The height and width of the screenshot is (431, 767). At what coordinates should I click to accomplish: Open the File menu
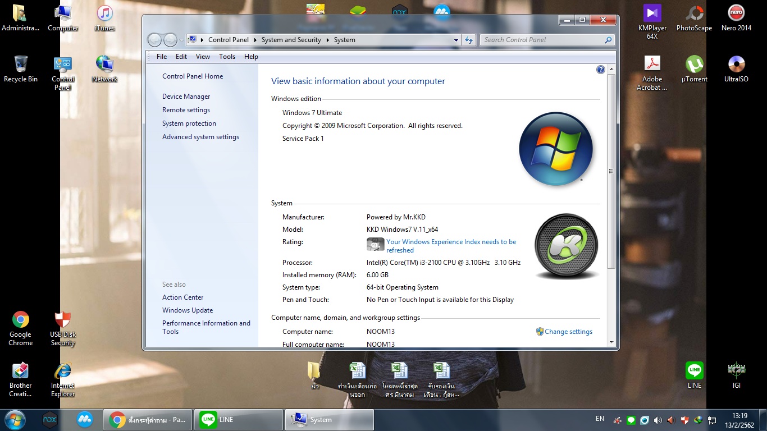point(162,57)
